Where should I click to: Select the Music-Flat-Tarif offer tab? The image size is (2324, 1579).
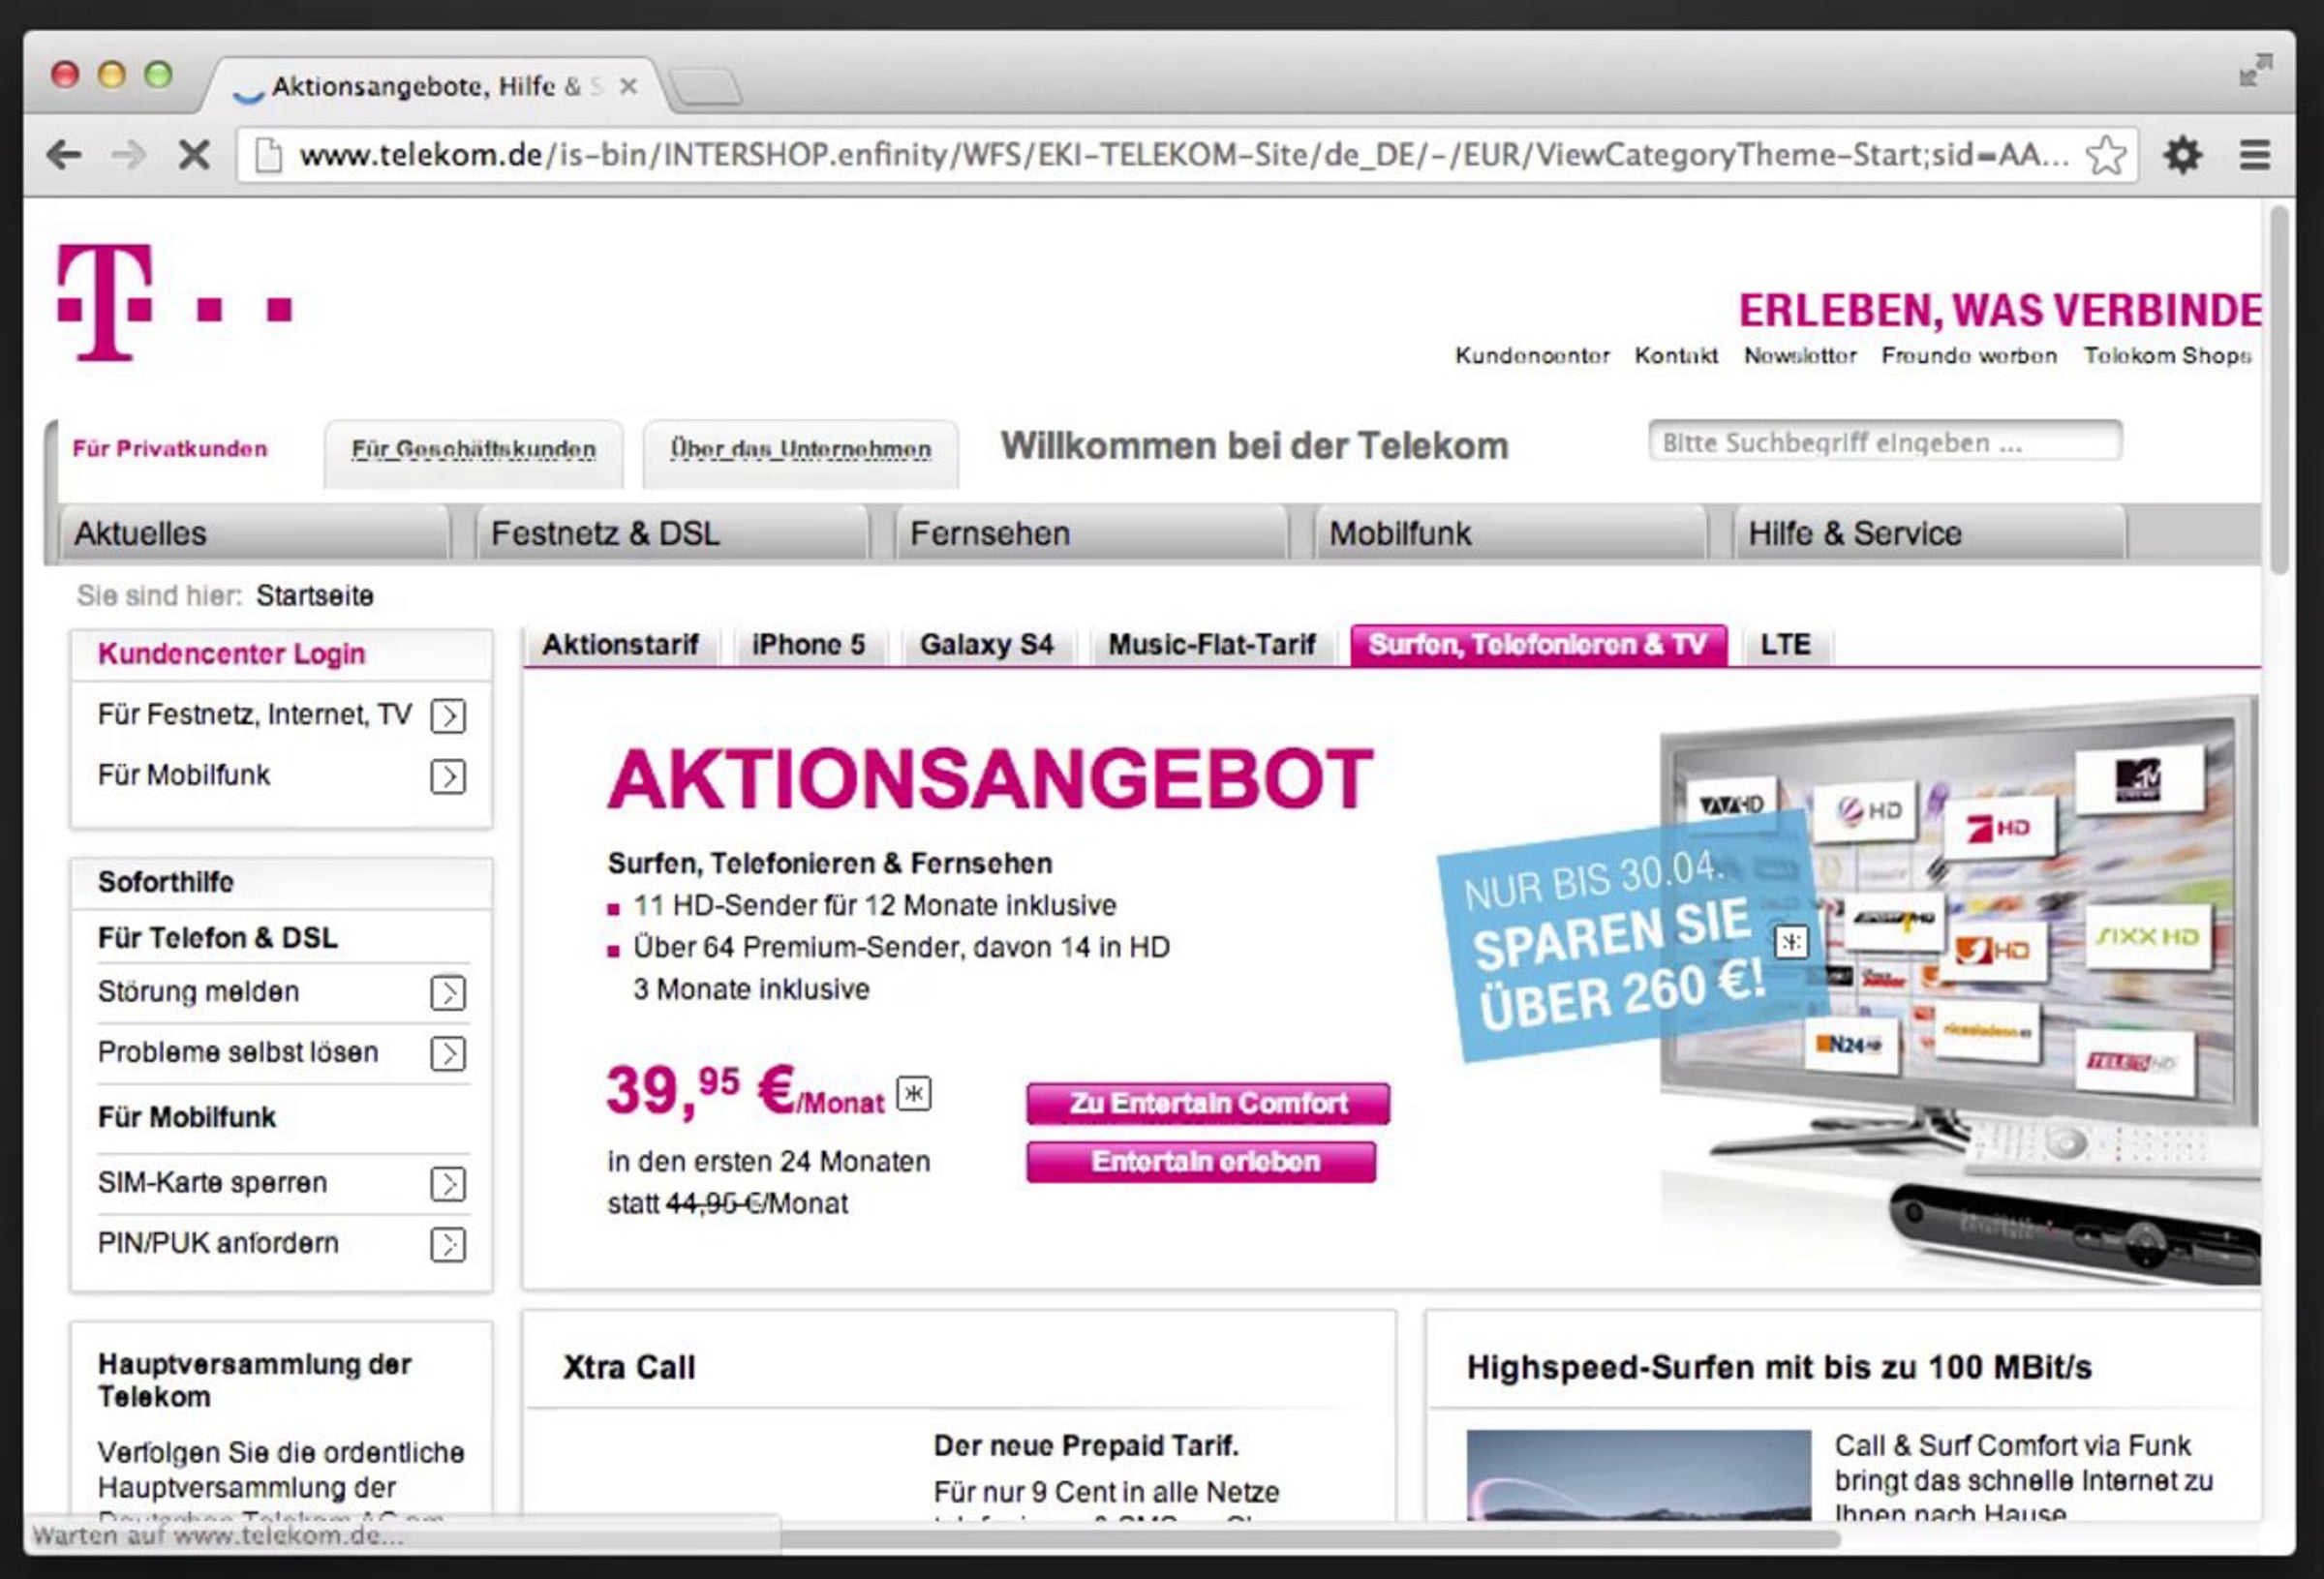click(x=1211, y=645)
